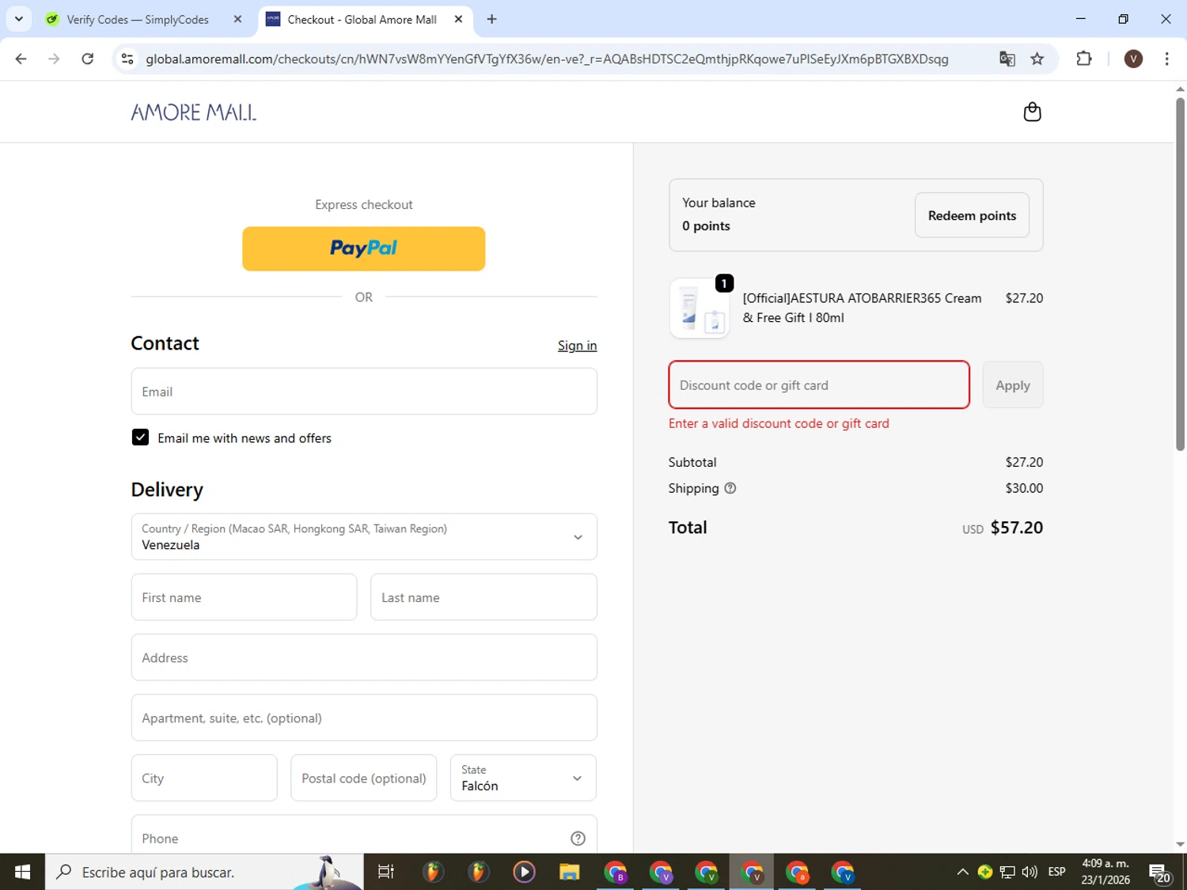Open a new browser tab
The width and height of the screenshot is (1187, 890).
492,19
